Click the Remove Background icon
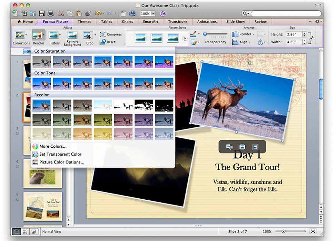The image size is (334, 241). pyautogui.click(x=72, y=35)
